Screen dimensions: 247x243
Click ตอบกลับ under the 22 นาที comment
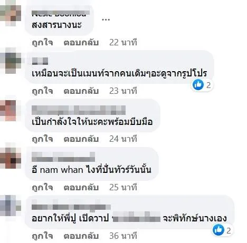tap(81, 43)
